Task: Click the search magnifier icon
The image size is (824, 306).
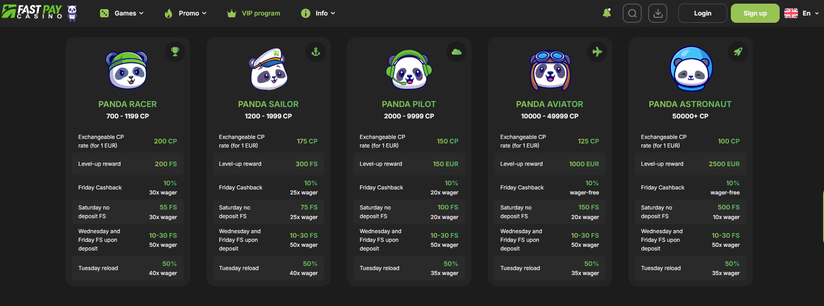Action: pos(632,13)
